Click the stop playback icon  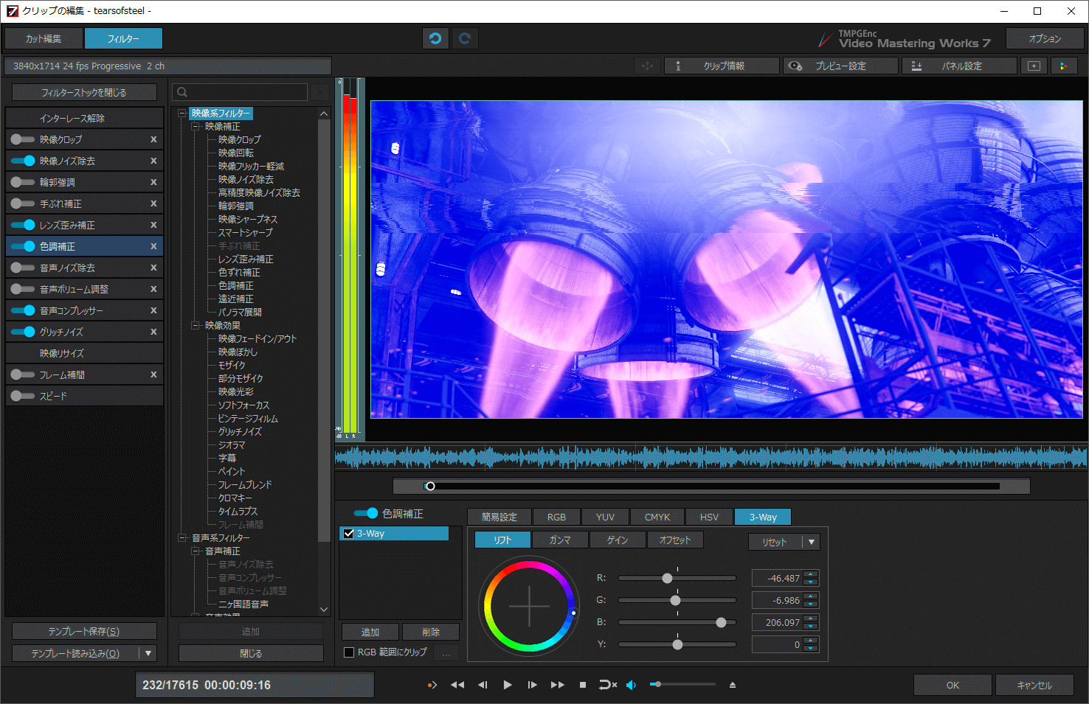tap(582, 684)
